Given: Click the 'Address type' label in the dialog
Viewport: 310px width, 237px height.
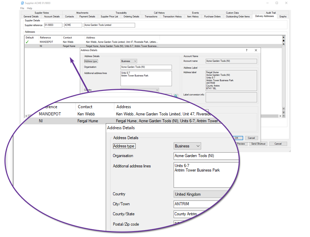Looking at the screenshot, I should [x=91, y=61].
